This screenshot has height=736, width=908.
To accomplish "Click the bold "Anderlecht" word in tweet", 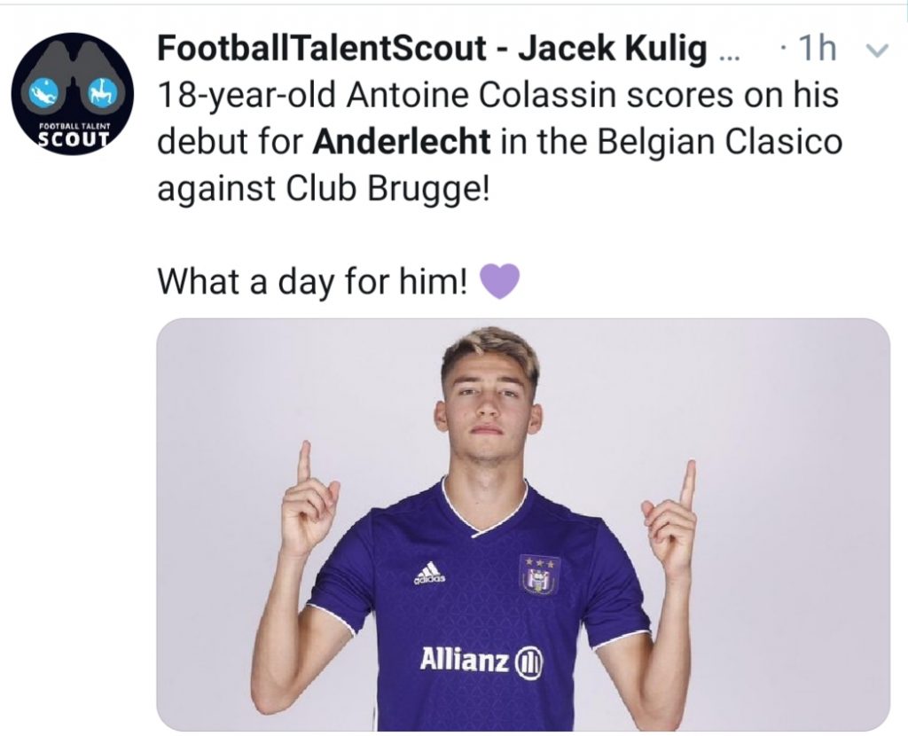I will (415, 141).
